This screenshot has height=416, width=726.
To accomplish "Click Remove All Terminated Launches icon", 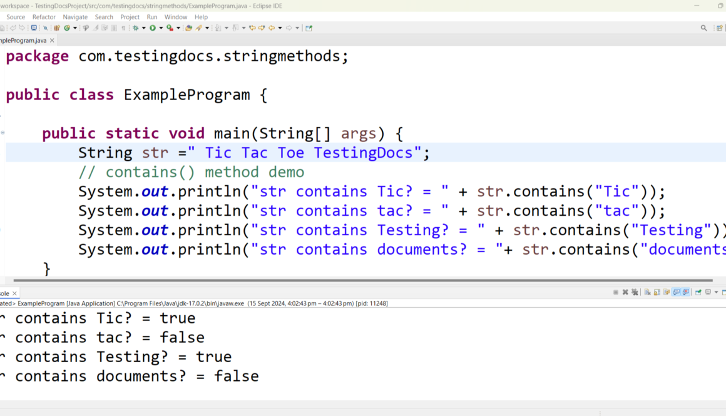I will (x=635, y=292).
